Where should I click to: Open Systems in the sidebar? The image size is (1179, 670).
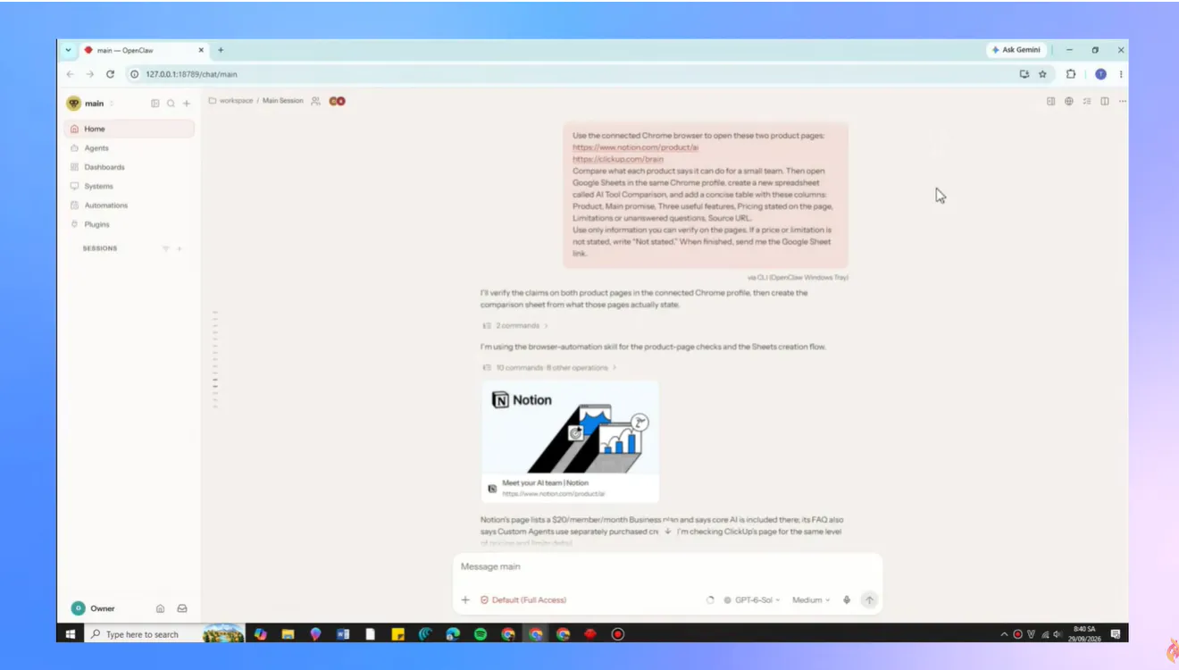(x=130, y=187)
